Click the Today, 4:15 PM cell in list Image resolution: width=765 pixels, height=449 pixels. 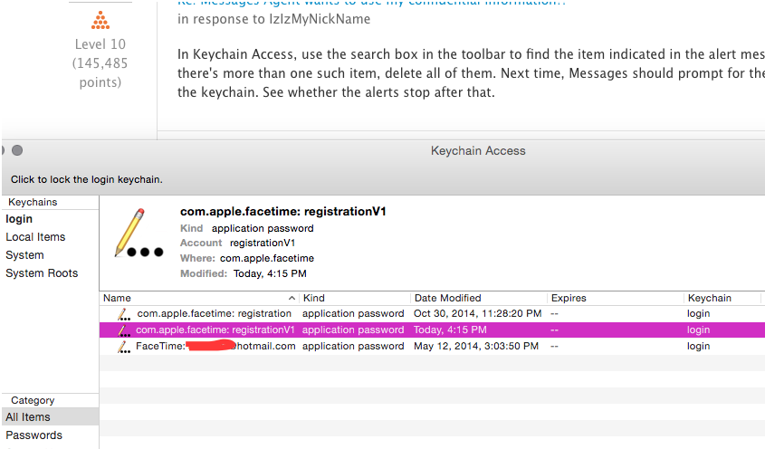click(x=450, y=330)
